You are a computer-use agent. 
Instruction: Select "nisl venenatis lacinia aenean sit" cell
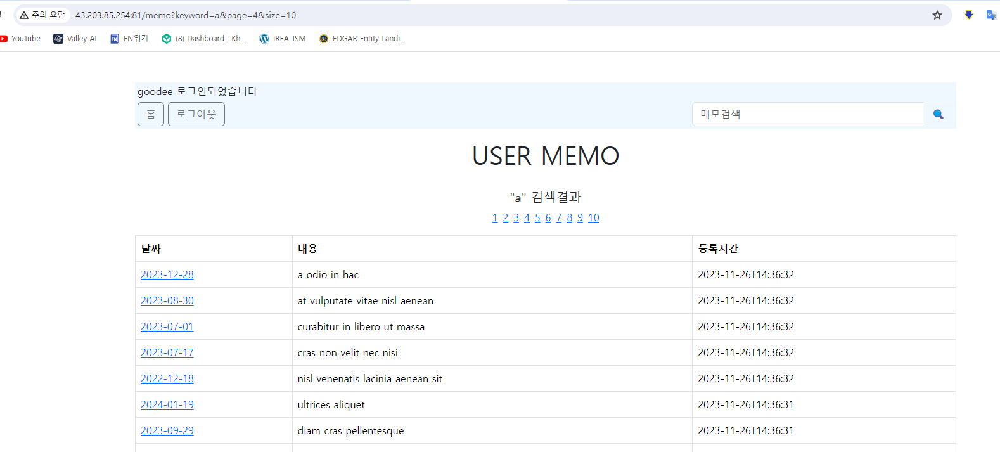492,378
